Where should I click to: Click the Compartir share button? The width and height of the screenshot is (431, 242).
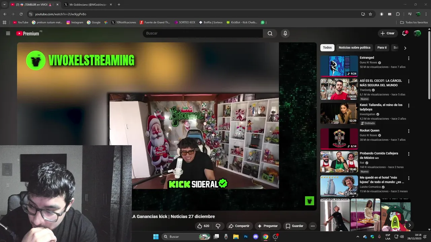tap(239, 226)
